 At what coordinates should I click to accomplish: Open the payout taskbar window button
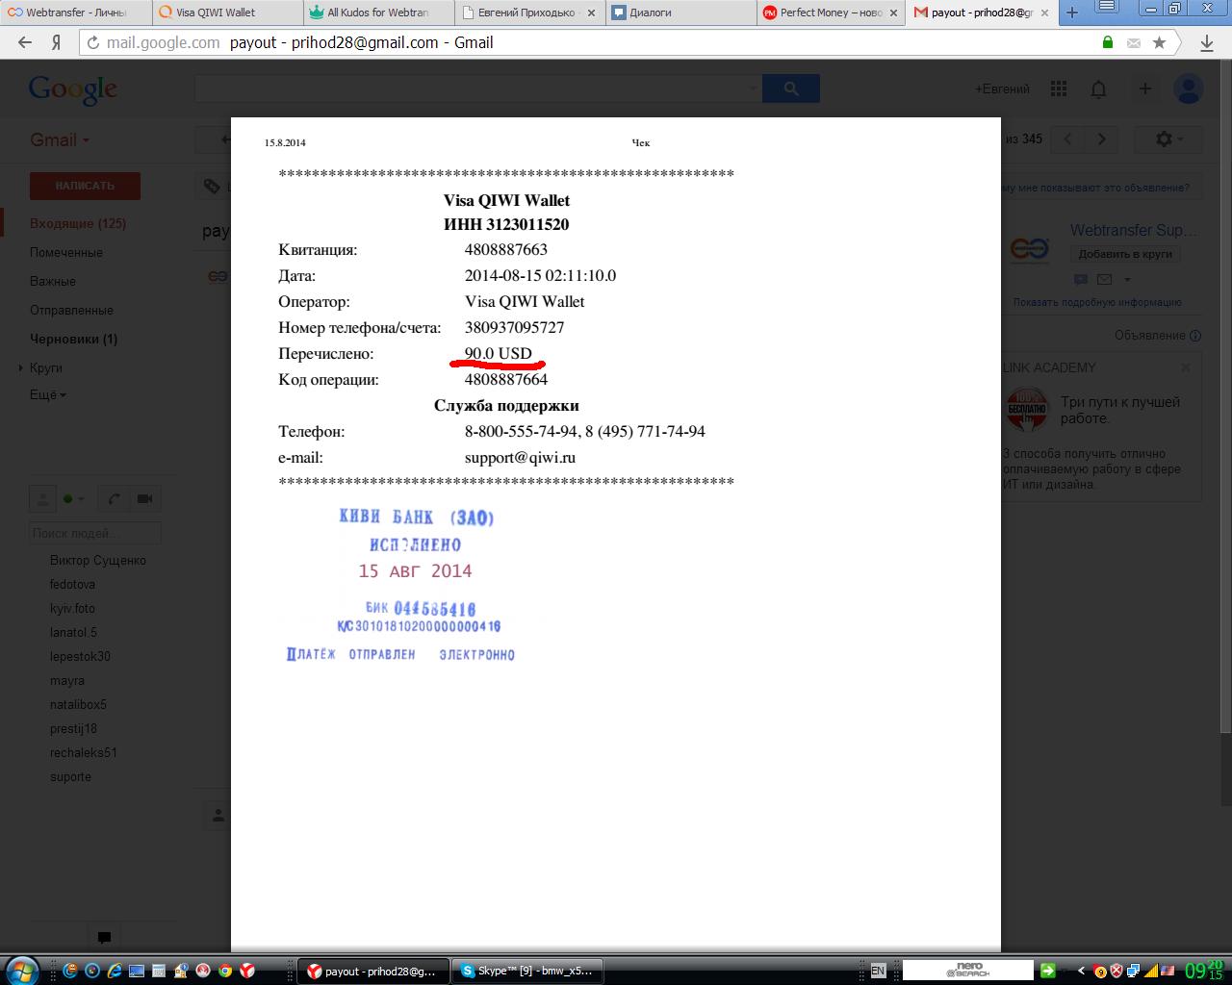click(373, 972)
